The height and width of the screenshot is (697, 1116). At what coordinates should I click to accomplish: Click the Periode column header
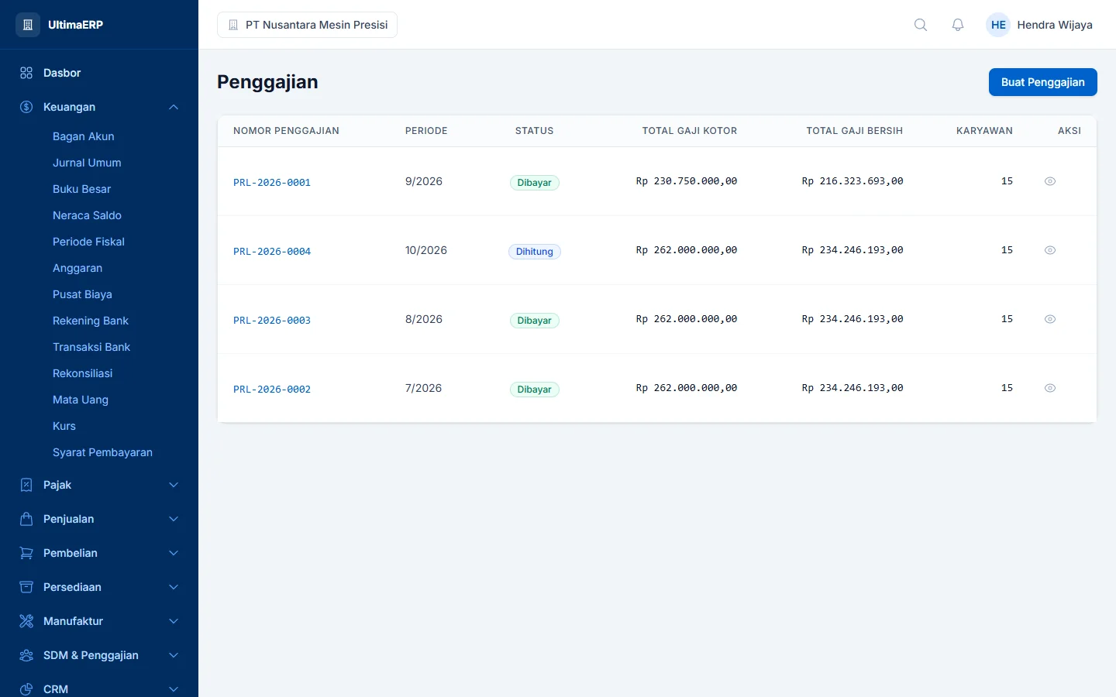[426, 131]
